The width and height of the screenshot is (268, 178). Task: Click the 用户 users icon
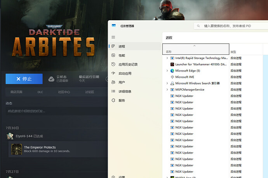click(x=113, y=82)
